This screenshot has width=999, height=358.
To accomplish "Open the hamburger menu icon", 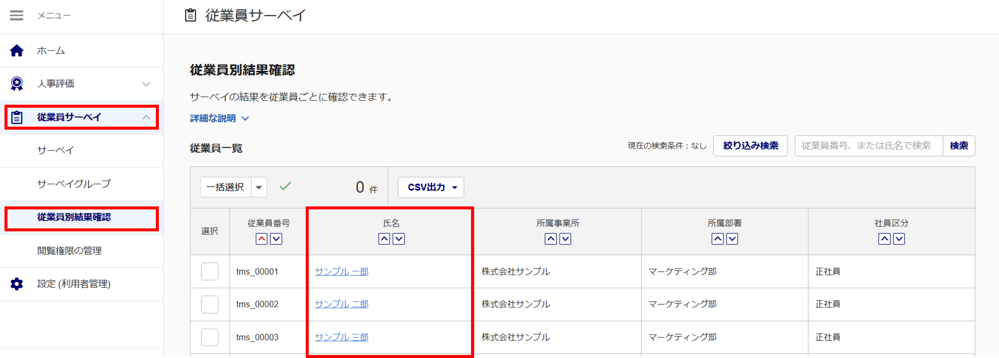I will point(16,15).
